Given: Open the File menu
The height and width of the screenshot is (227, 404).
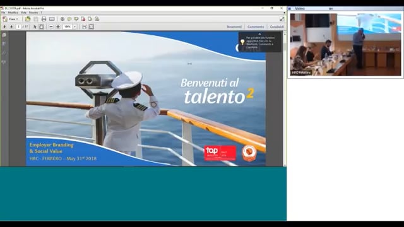Looking at the screenshot, I should click(x=3, y=13).
